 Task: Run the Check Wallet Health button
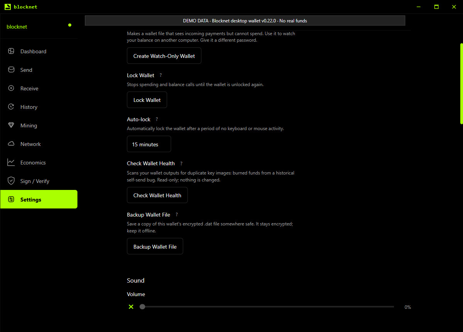157,195
